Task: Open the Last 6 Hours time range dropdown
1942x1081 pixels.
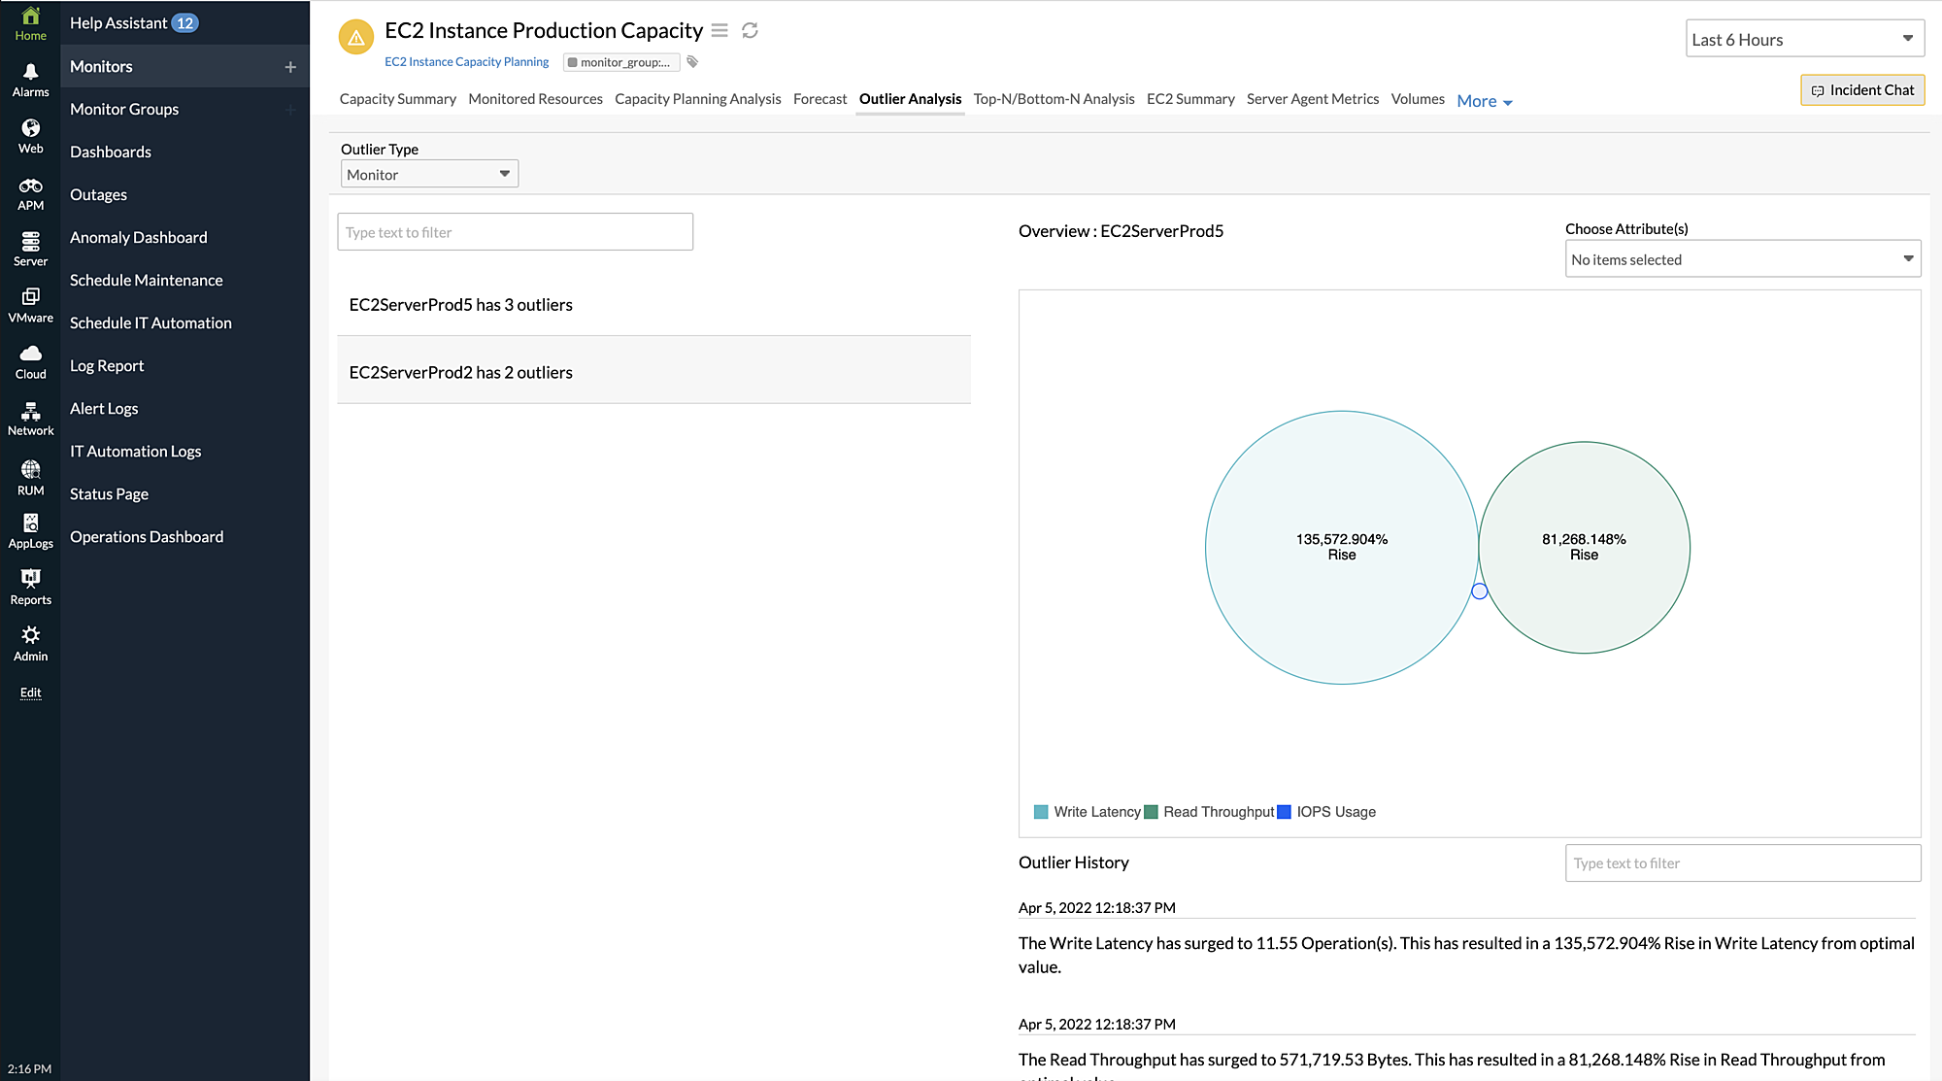Action: [x=1804, y=39]
